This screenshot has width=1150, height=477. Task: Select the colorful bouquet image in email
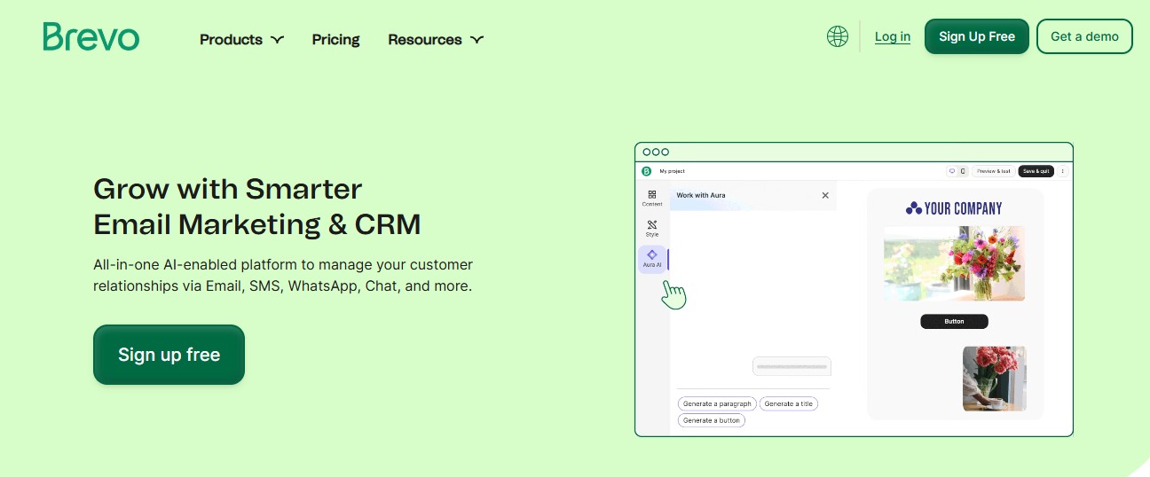tap(954, 263)
